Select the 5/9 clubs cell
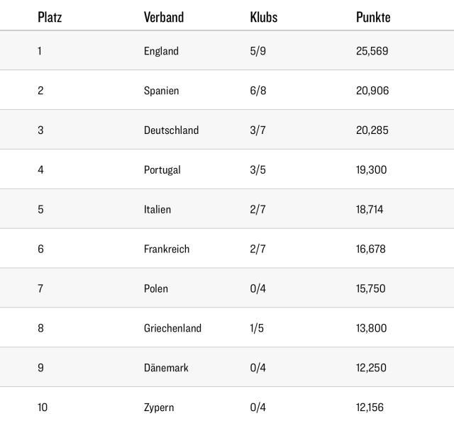 click(x=258, y=51)
